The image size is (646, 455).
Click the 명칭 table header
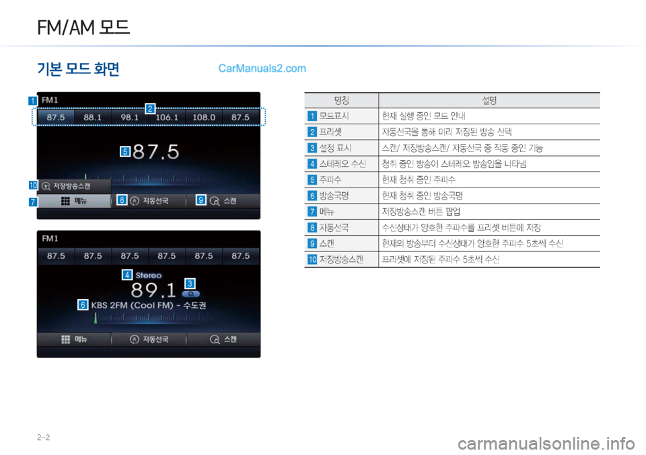[342, 100]
